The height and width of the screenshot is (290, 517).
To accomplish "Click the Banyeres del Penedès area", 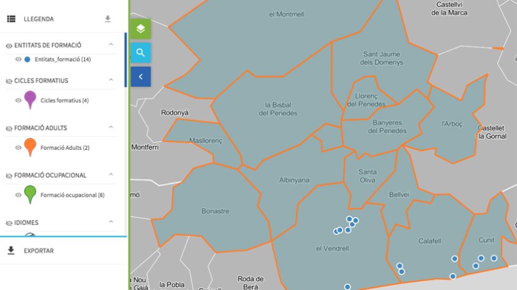I will click(x=387, y=127).
